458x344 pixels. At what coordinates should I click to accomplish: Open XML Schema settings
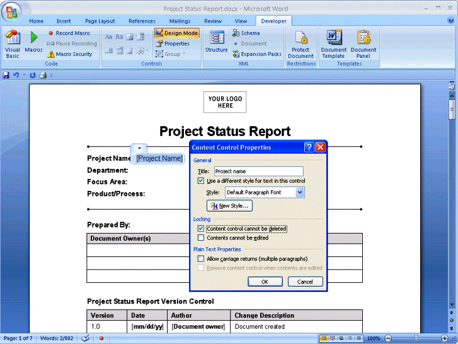(246, 33)
